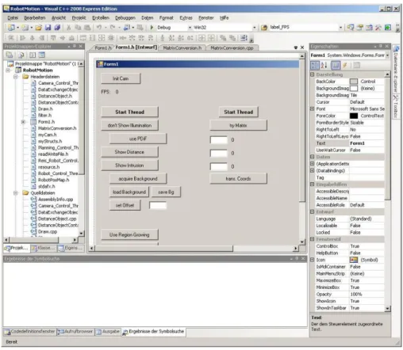Screen dimensions: 403x350
Task: Click the ForeColor black swatch
Action: pyautogui.click(x=354, y=116)
